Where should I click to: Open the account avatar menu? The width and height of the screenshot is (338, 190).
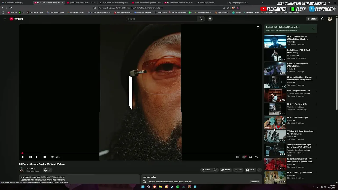[x=330, y=19]
